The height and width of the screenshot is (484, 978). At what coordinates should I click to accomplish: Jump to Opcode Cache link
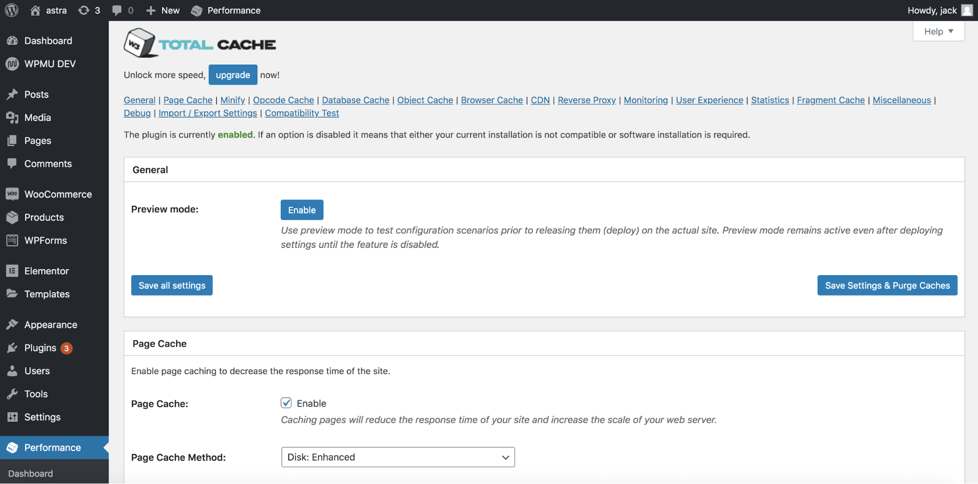(283, 100)
